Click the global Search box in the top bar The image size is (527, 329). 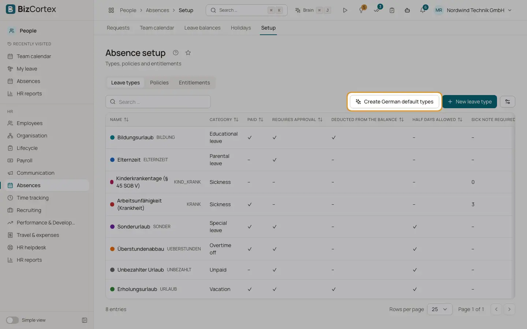pos(247,10)
